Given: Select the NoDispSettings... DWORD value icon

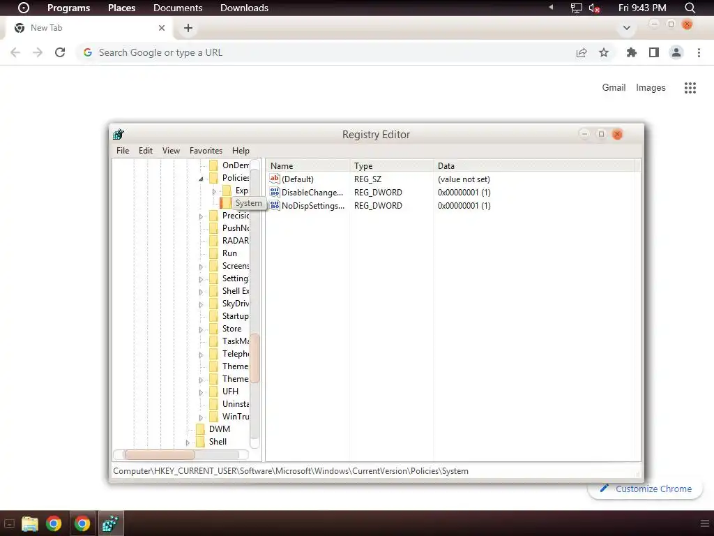Looking at the screenshot, I should 275,206.
